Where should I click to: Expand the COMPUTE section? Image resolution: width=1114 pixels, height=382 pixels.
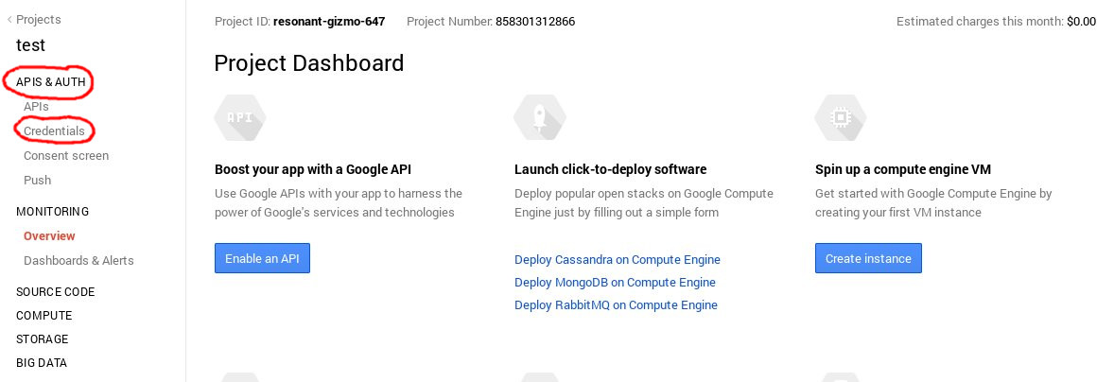(x=44, y=315)
